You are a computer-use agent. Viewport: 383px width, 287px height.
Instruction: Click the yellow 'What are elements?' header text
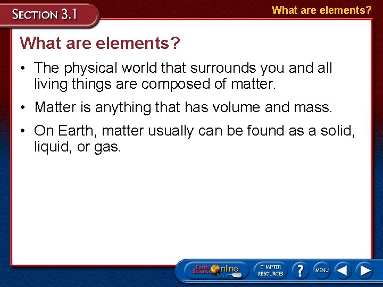[x=321, y=10]
